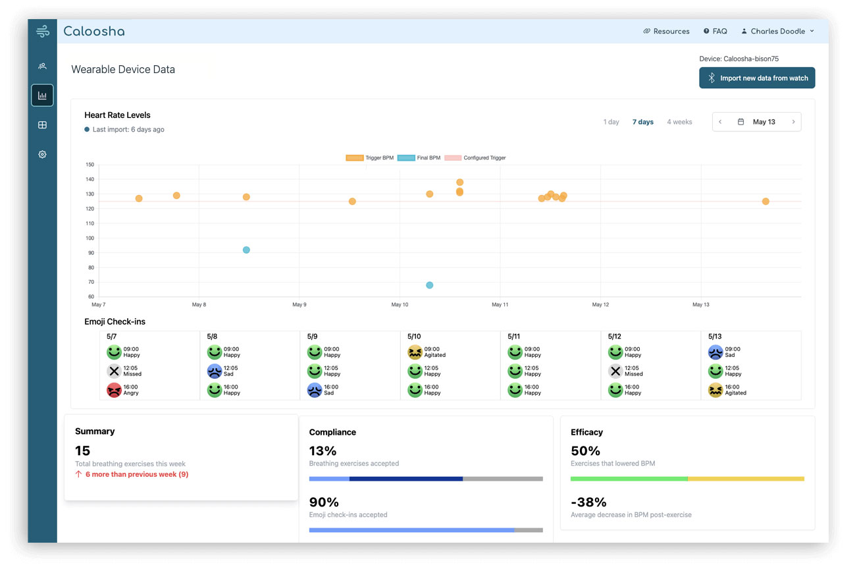859x573 pixels.
Task: Open the grid dashboard sidebar icon
Action: point(42,125)
